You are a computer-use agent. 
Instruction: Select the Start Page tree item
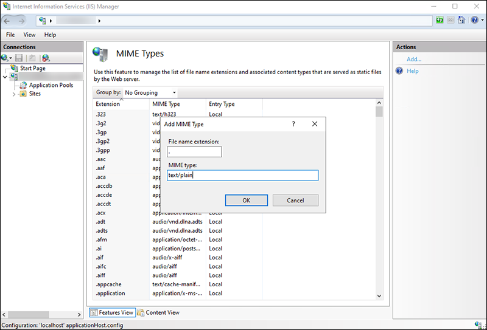point(33,68)
